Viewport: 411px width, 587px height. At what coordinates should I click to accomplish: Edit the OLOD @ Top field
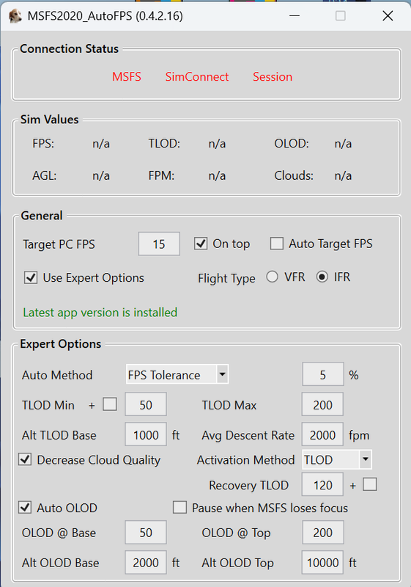click(322, 533)
